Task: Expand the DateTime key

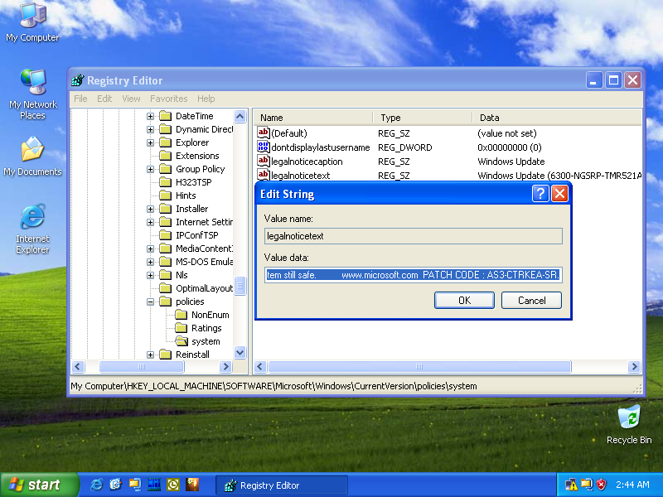Action: tap(150, 116)
